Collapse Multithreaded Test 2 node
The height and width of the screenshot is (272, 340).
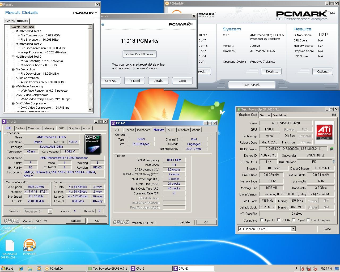click(13, 44)
